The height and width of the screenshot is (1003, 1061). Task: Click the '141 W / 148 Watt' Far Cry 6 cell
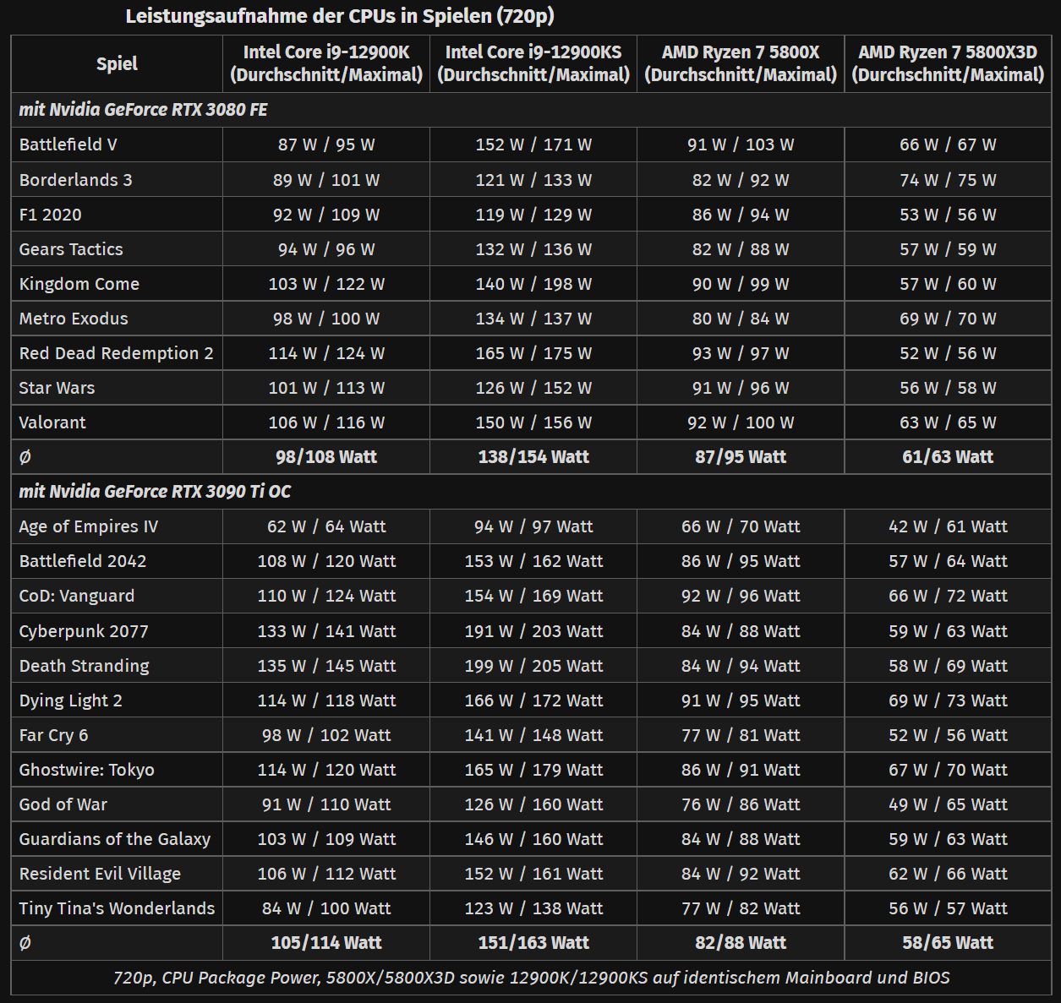pos(533,735)
